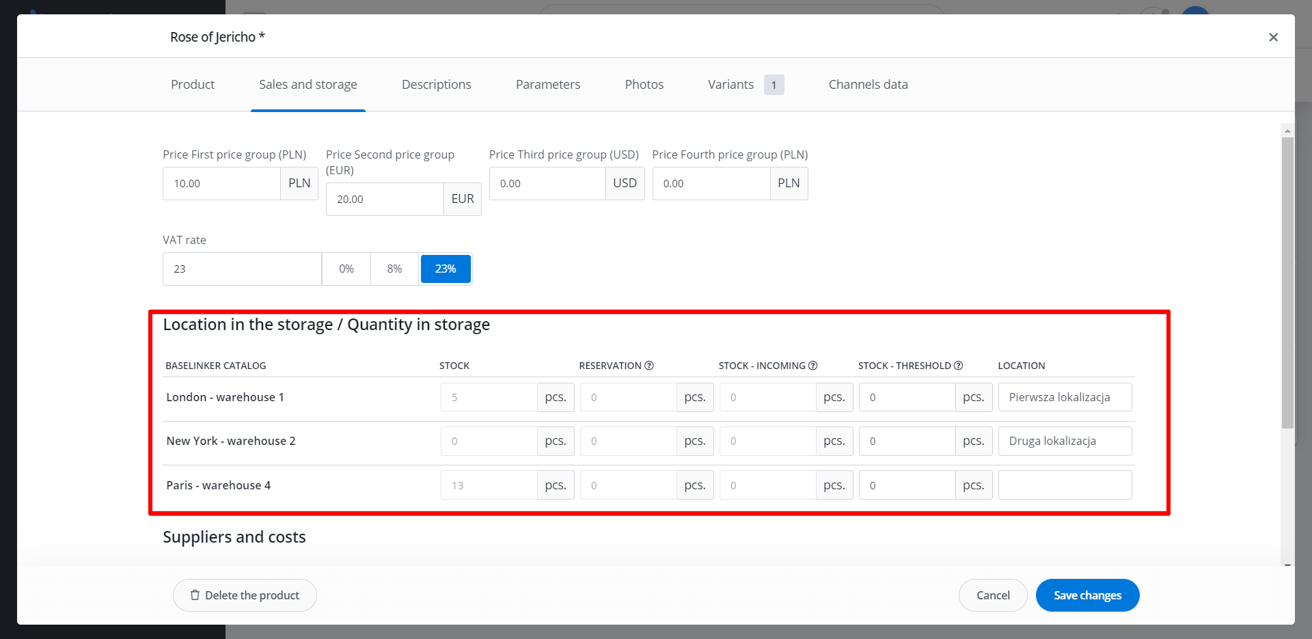Focus the VAT rate input field
The height and width of the screenshot is (639, 1312).
pyautogui.click(x=242, y=269)
